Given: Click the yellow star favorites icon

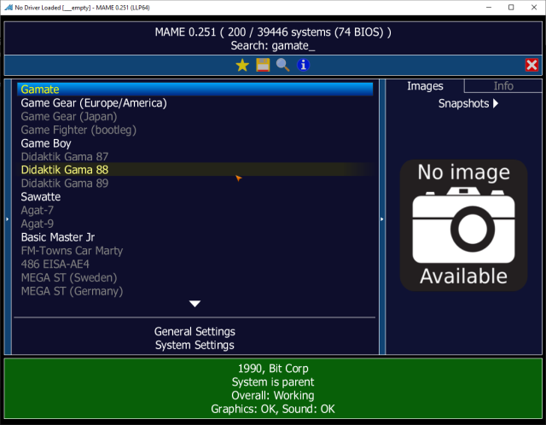Looking at the screenshot, I should coord(242,65).
